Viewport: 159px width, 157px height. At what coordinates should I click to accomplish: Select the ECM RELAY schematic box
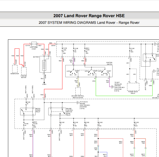[57, 112]
